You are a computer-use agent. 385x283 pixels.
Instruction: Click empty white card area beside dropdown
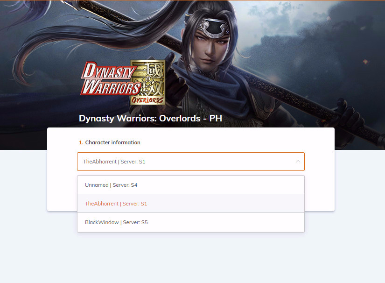(x=319, y=187)
